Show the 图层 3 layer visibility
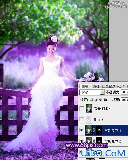This screenshot has width=128, height=160. click(x=82, y=119)
